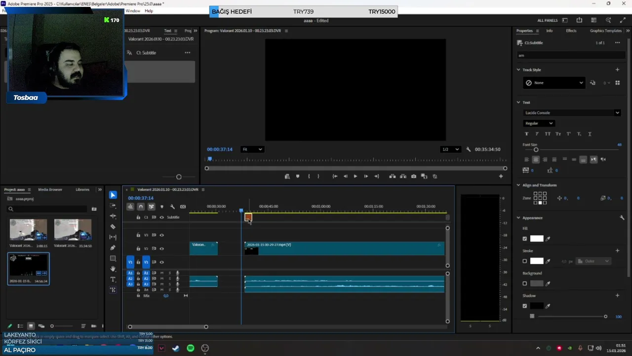The width and height of the screenshot is (632, 356).
Task: Switch to the Media Browser tab
Action: tap(50, 189)
